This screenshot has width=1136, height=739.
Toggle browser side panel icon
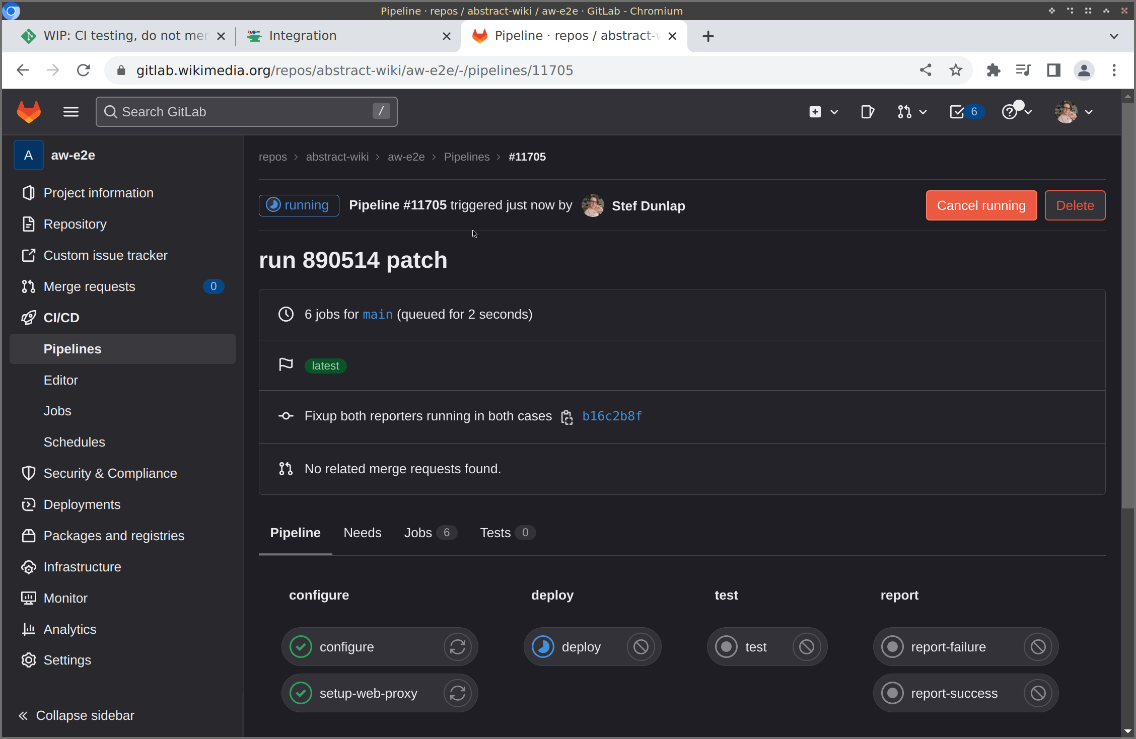[1053, 70]
